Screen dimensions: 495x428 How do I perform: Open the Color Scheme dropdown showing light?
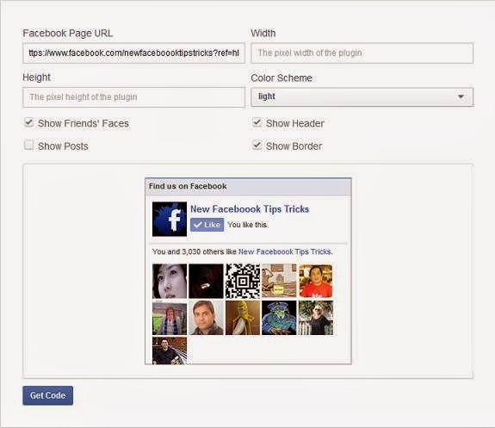pos(362,96)
